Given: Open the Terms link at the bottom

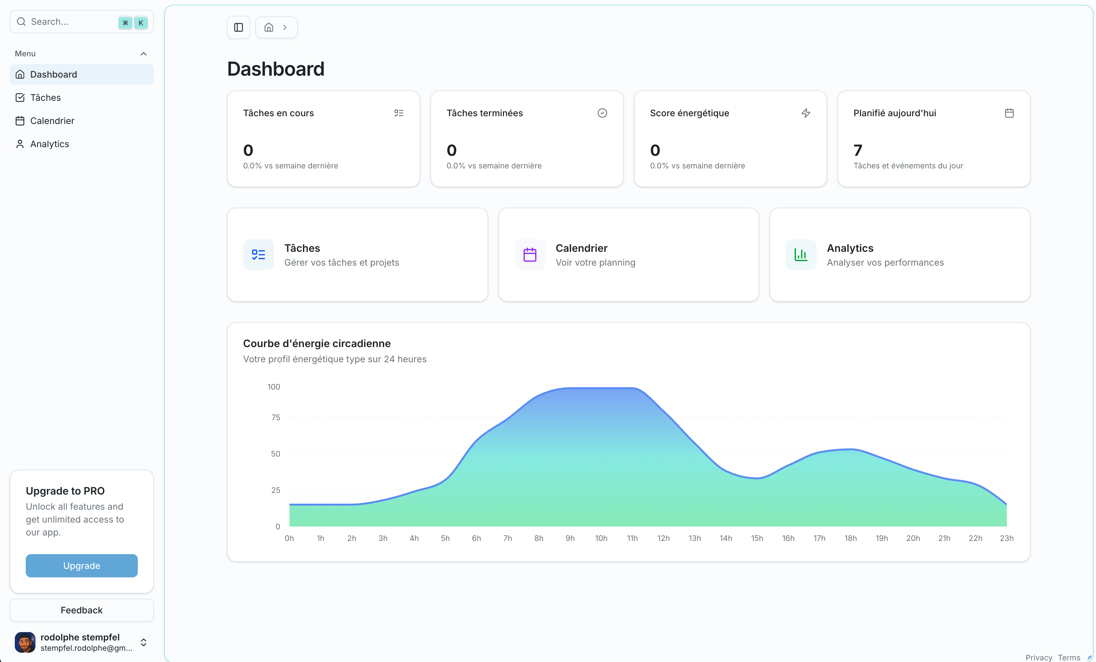Looking at the screenshot, I should [x=1071, y=657].
